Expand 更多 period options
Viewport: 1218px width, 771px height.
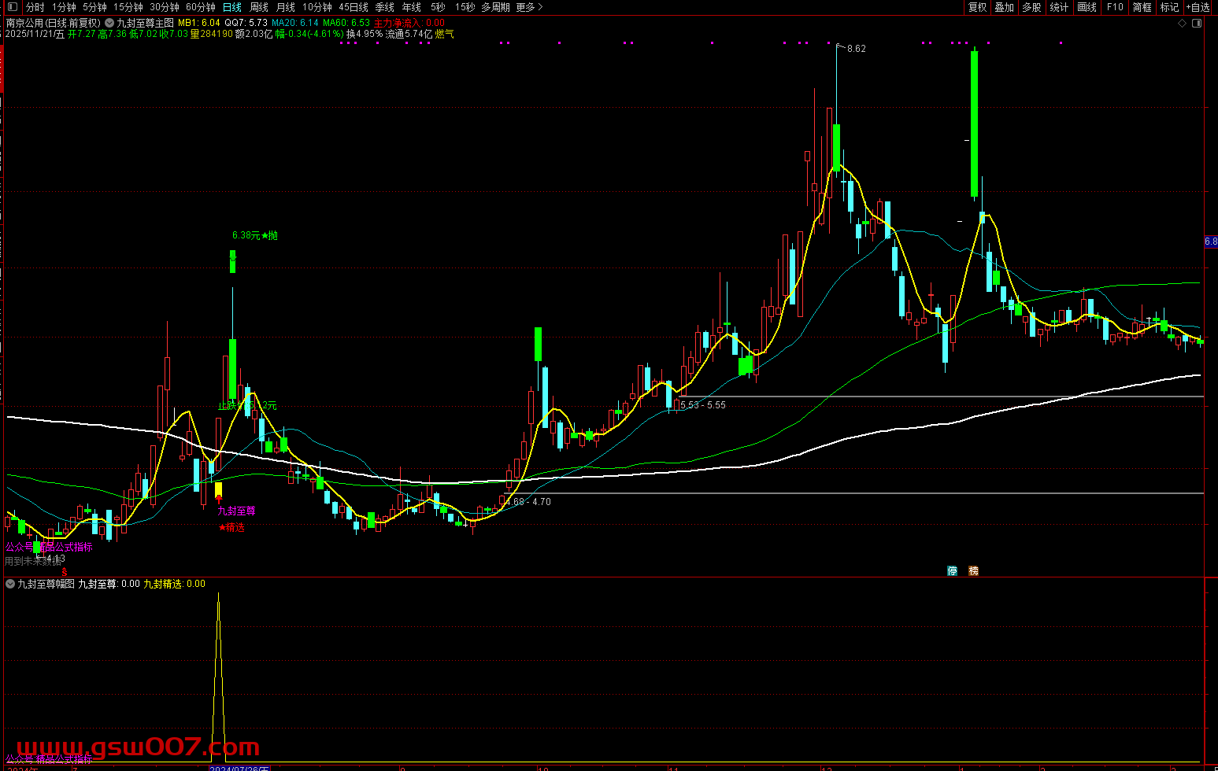click(529, 7)
